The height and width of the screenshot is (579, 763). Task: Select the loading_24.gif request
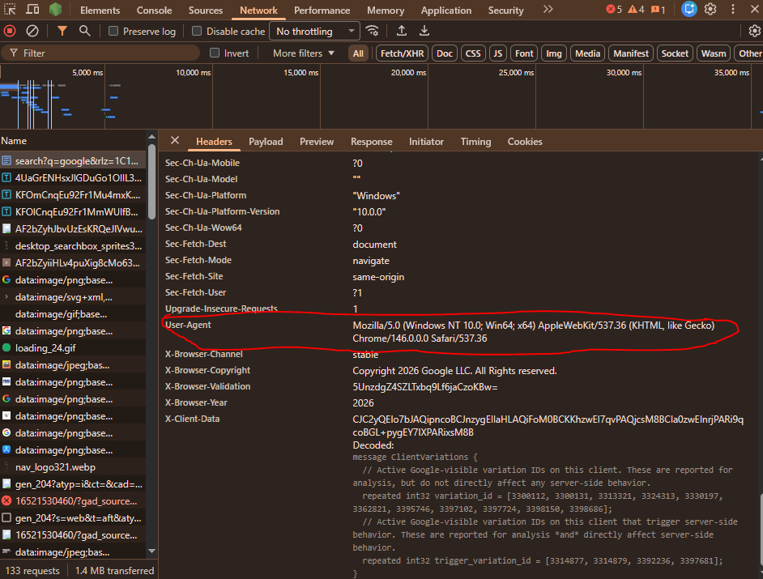(x=73, y=348)
